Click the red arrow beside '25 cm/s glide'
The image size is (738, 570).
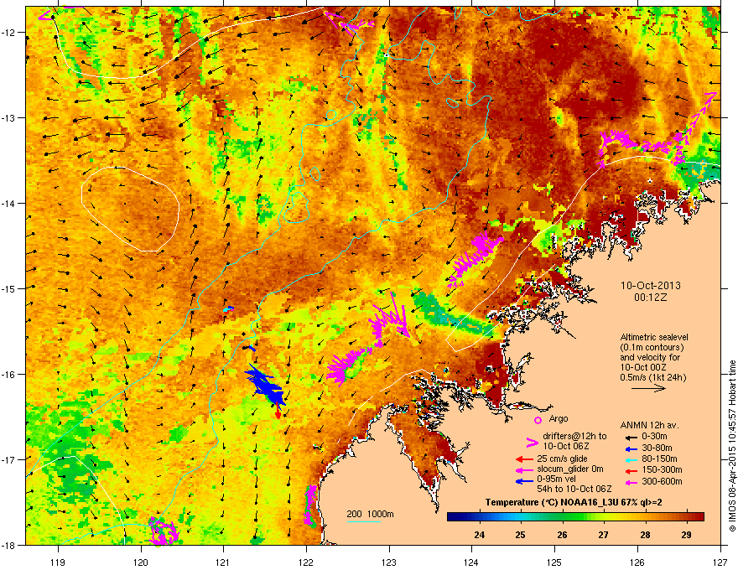pos(524,459)
